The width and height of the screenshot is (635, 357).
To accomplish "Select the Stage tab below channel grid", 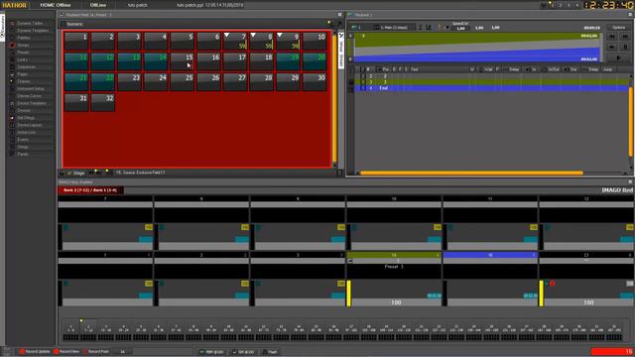I will tap(75, 173).
